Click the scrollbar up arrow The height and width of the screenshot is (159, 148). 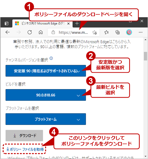[x=145, y=40]
